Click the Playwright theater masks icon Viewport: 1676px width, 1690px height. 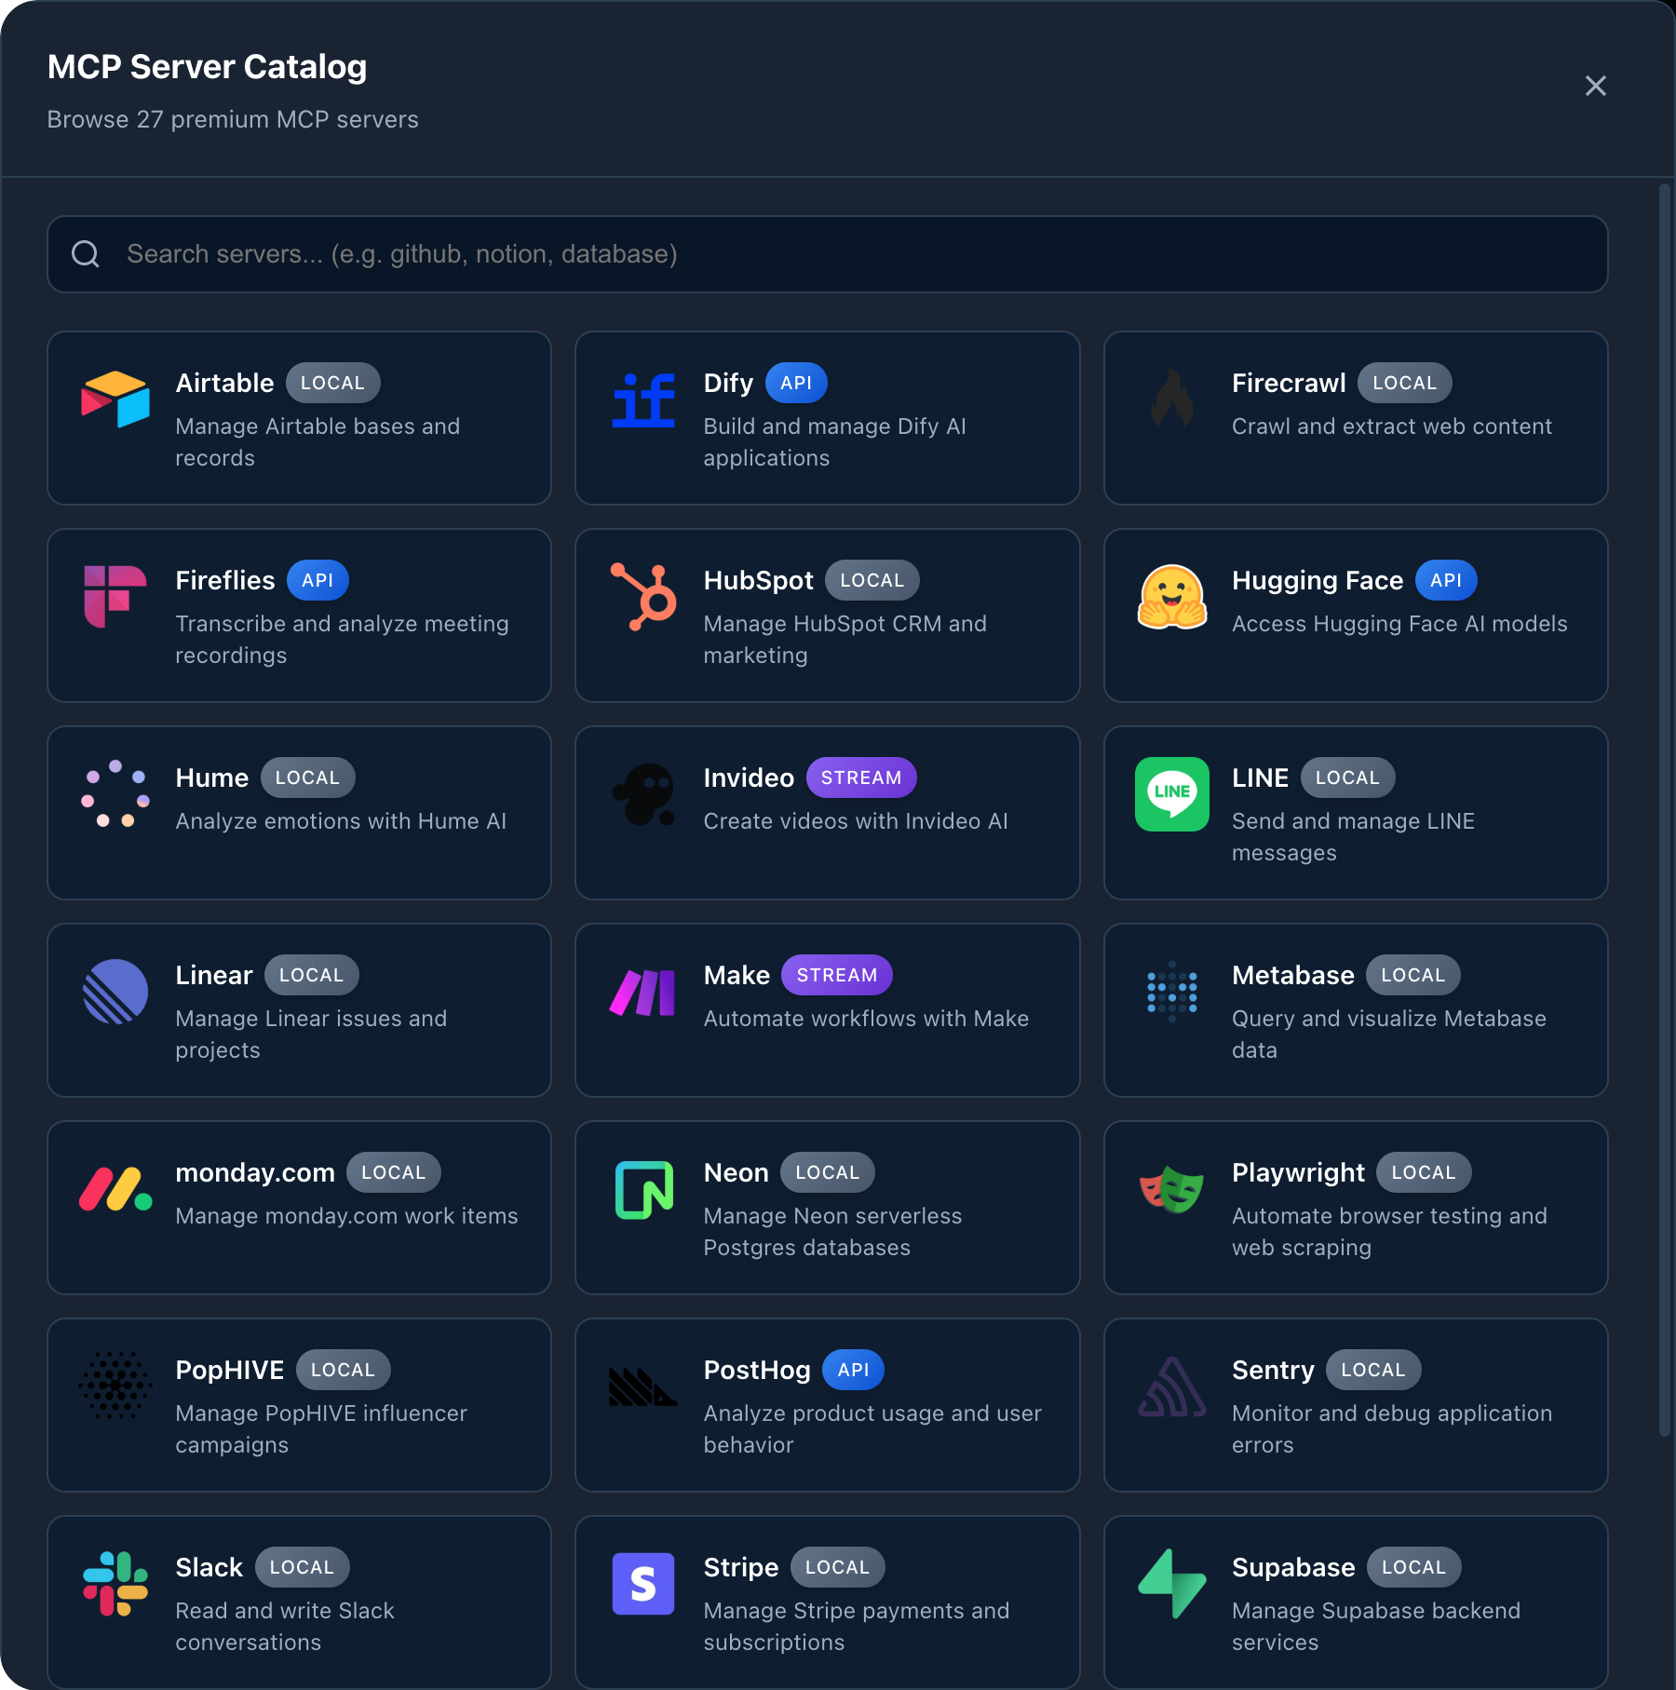click(1172, 1191)
